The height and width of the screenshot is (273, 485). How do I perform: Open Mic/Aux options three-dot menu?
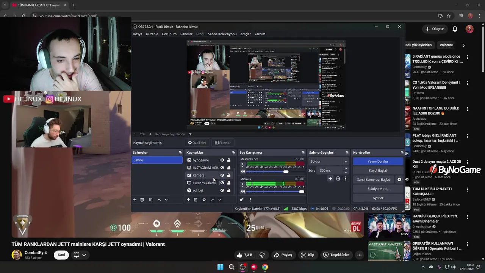point(243,185)
